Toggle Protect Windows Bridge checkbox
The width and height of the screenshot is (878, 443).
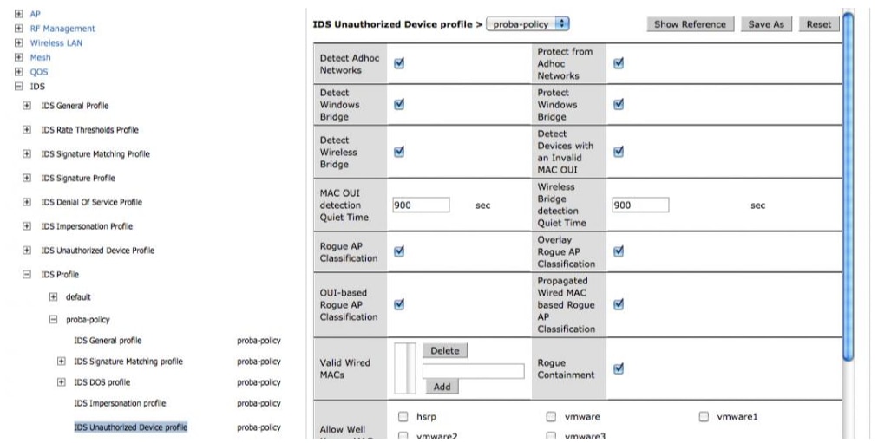619,104
